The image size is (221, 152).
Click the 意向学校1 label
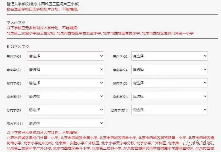click(x=14, y=57)
